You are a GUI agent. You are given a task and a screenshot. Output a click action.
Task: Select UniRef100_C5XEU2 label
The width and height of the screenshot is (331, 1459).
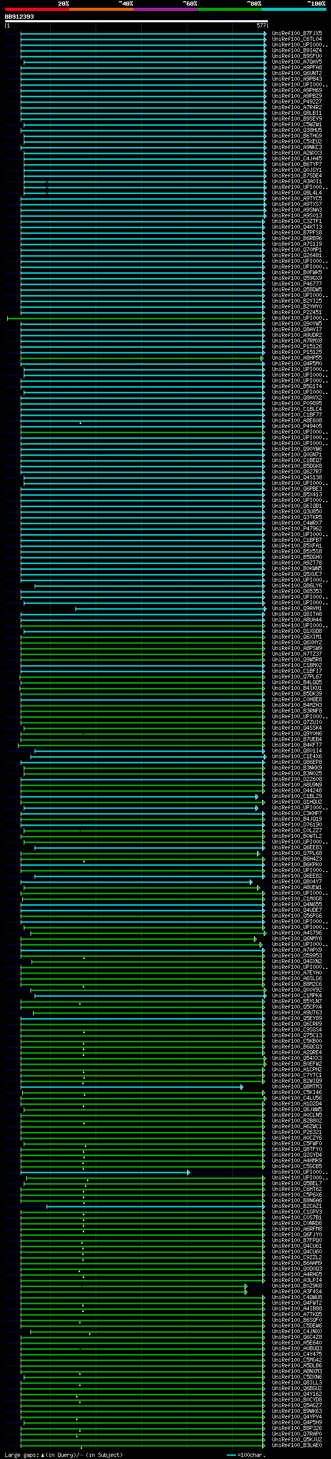(x=297, y=142)
